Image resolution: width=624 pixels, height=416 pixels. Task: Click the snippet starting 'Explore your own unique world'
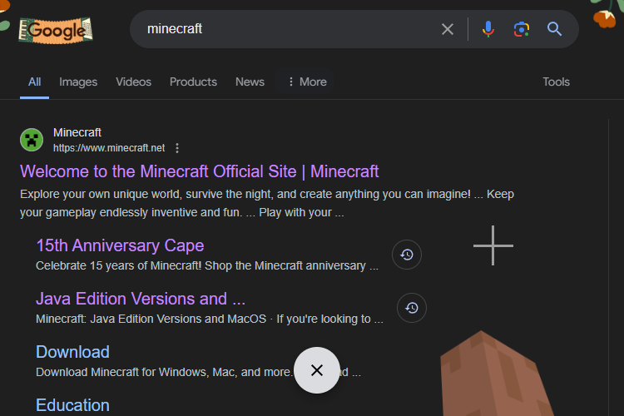267,203
